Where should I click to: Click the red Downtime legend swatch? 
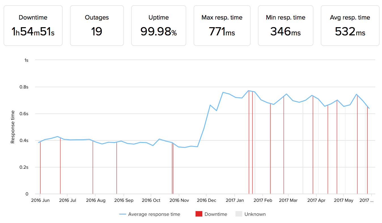pos(199,214)
